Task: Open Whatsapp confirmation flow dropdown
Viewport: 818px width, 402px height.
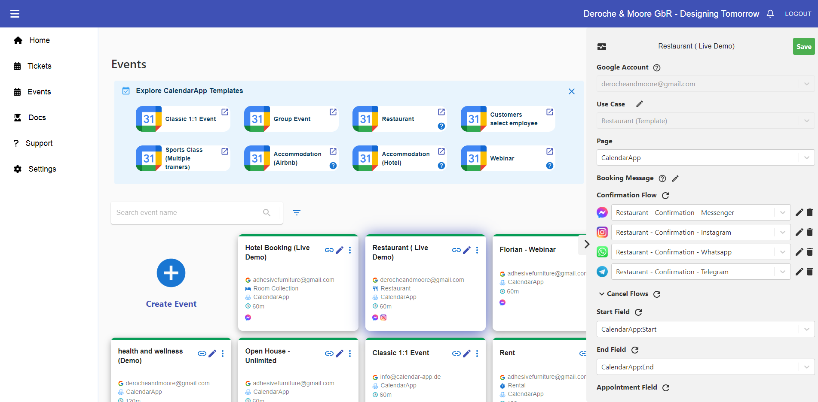Action: click(x=701, y=252)
